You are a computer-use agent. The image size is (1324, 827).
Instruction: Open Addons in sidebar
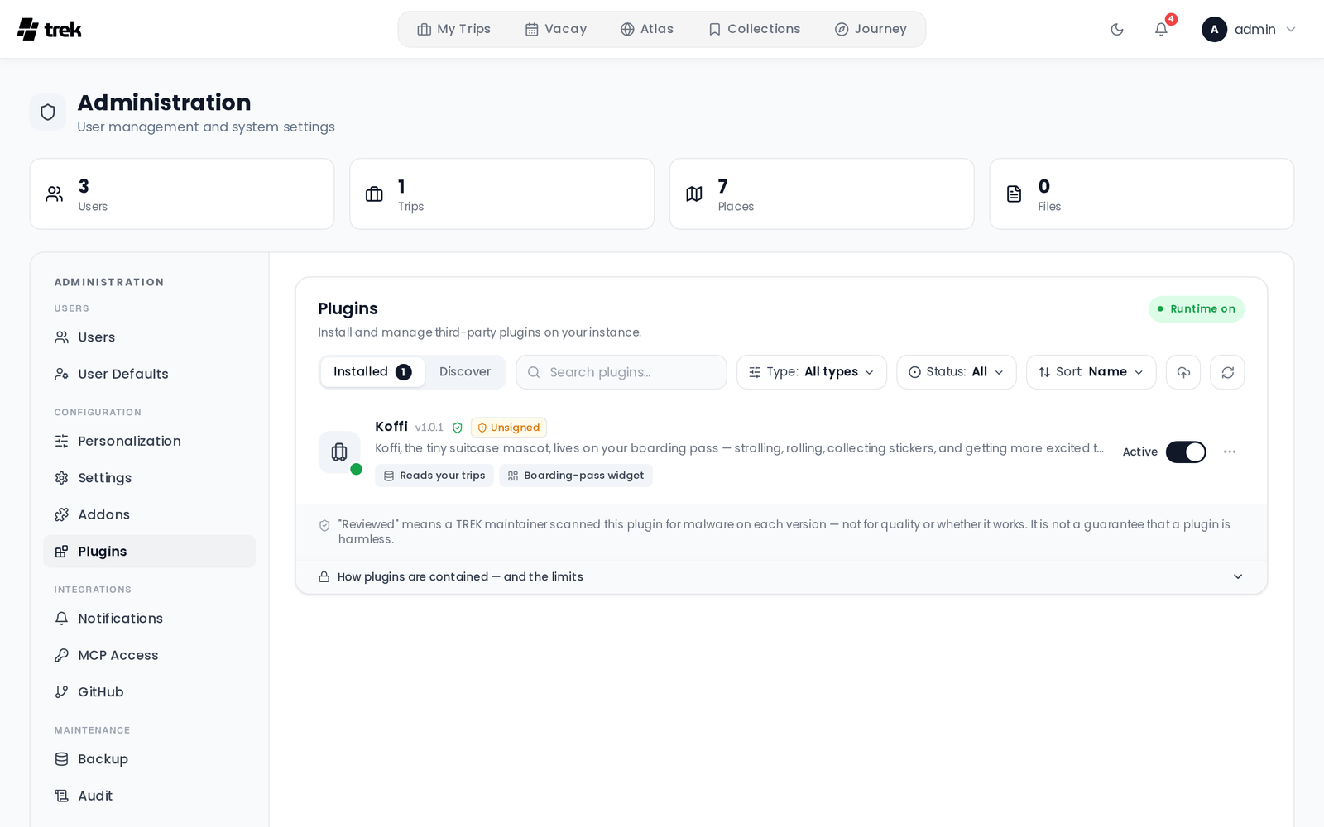149,514
